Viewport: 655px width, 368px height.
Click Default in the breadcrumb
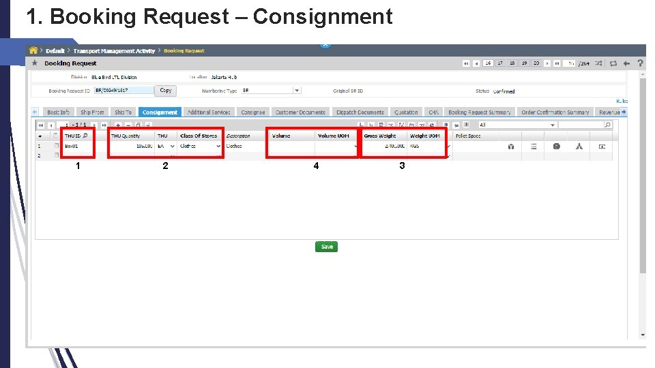pos(55,51)
